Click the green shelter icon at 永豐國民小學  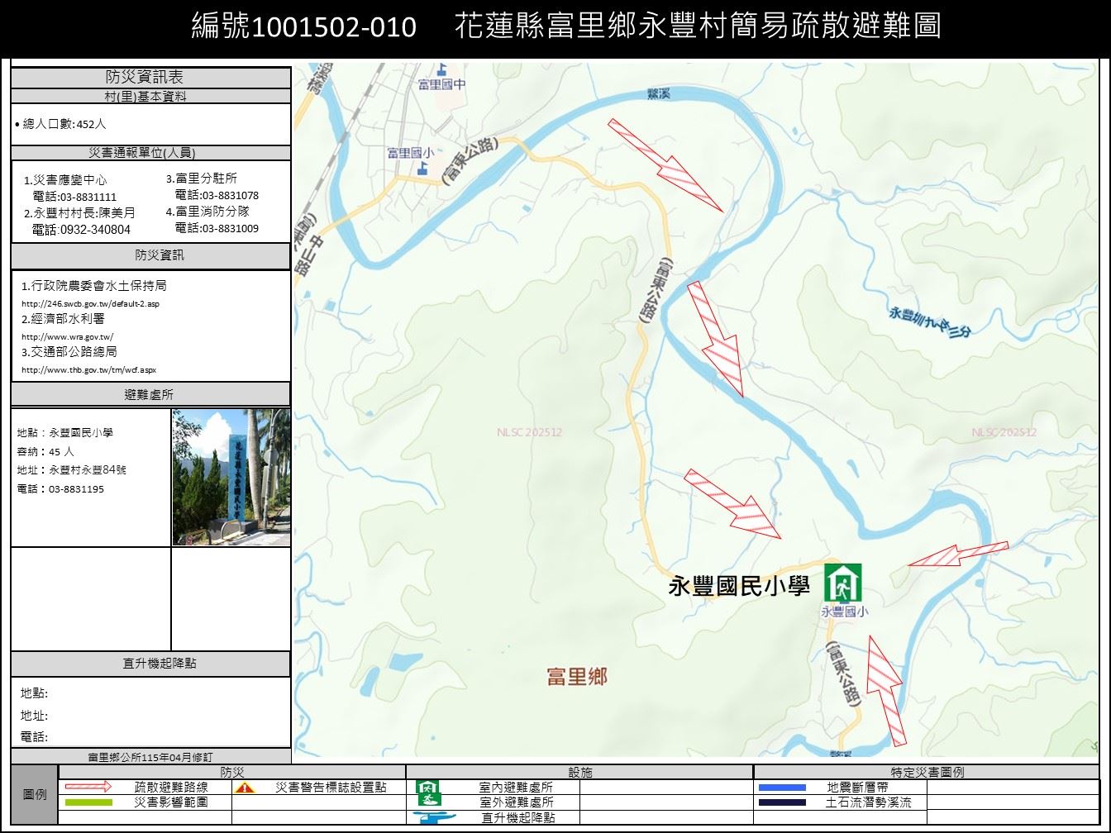(842, 583)
